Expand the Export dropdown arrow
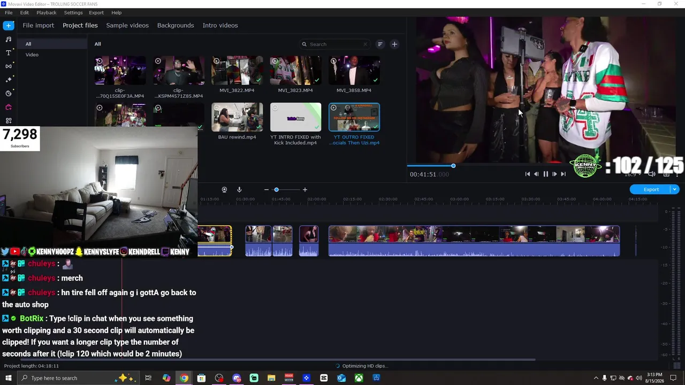The height and width of the screenshot is (385, 685). pos(675,189)
